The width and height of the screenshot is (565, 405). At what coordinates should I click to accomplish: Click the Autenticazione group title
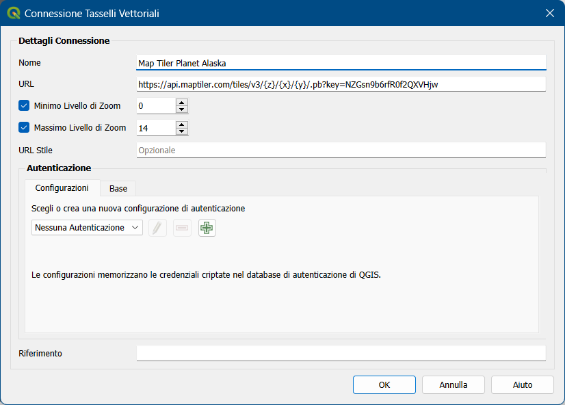[59, 168]
